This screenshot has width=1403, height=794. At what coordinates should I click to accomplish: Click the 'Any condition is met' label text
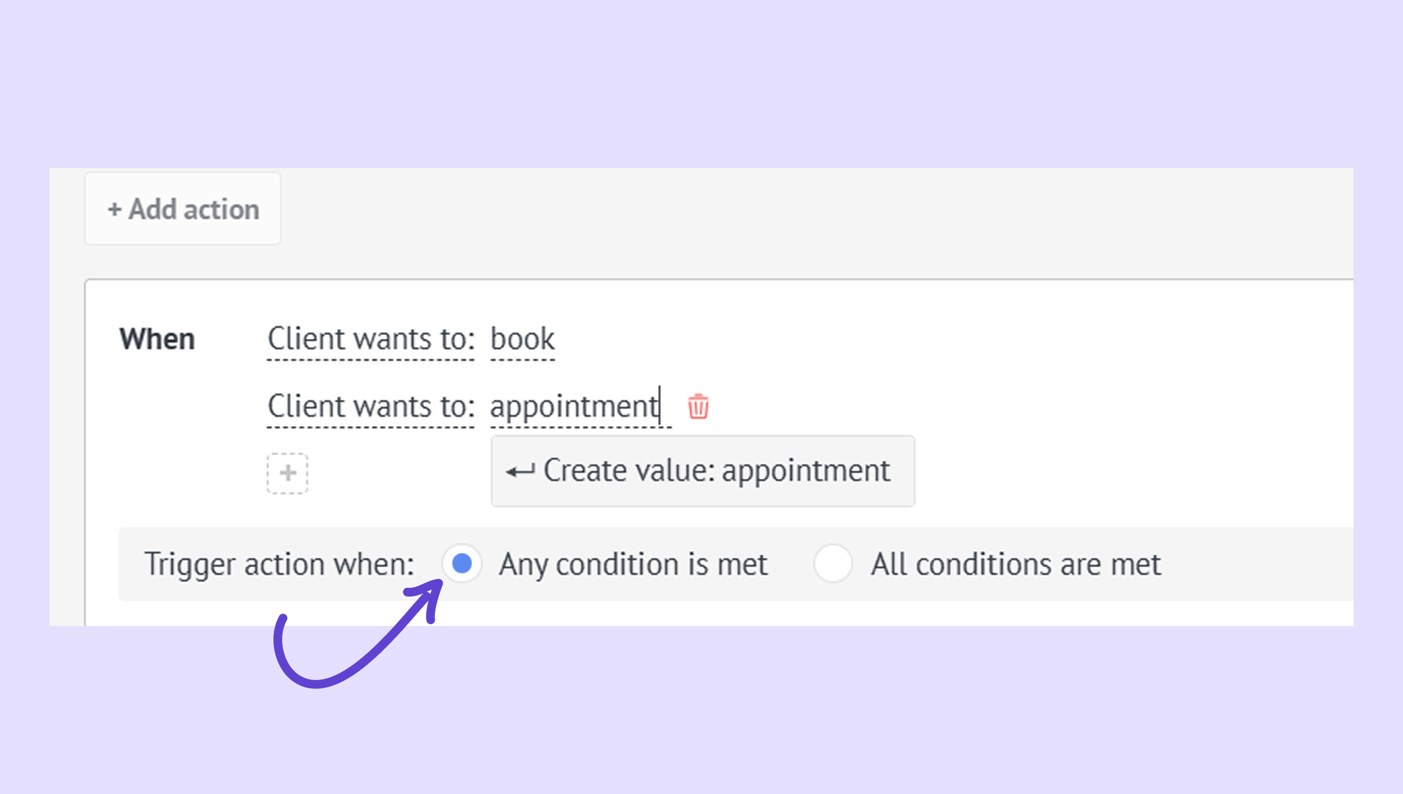[633, 564]
